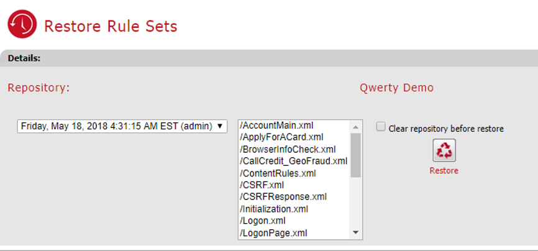
Task: Enable Clear repository before restore checkbox
Action: tap(381, 127)
